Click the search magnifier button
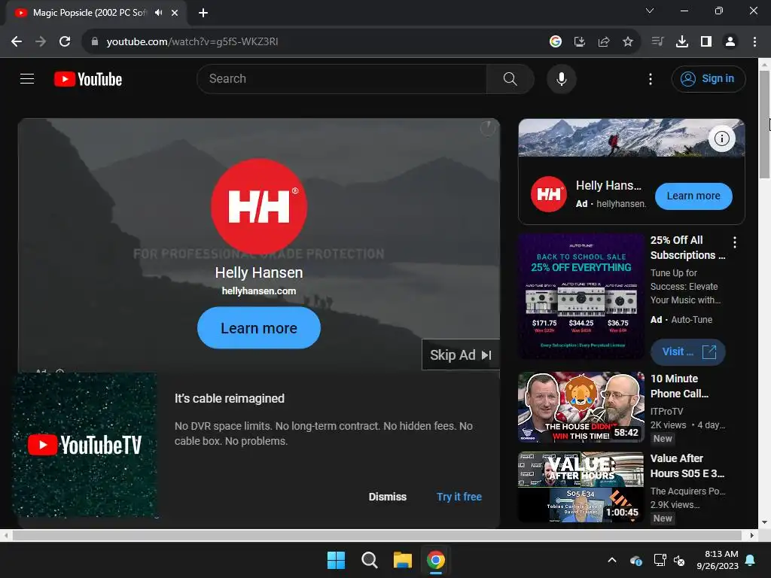 pyautogui.click(x=510, y=78)
